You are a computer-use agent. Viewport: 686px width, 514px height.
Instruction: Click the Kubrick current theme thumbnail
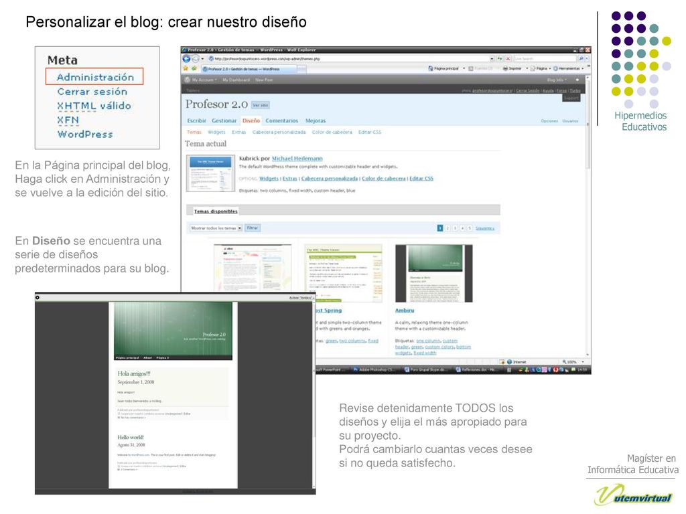[211, 173]
